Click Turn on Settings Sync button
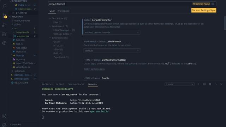The height and width of the screenshot is (127, 226). point(204,10)
